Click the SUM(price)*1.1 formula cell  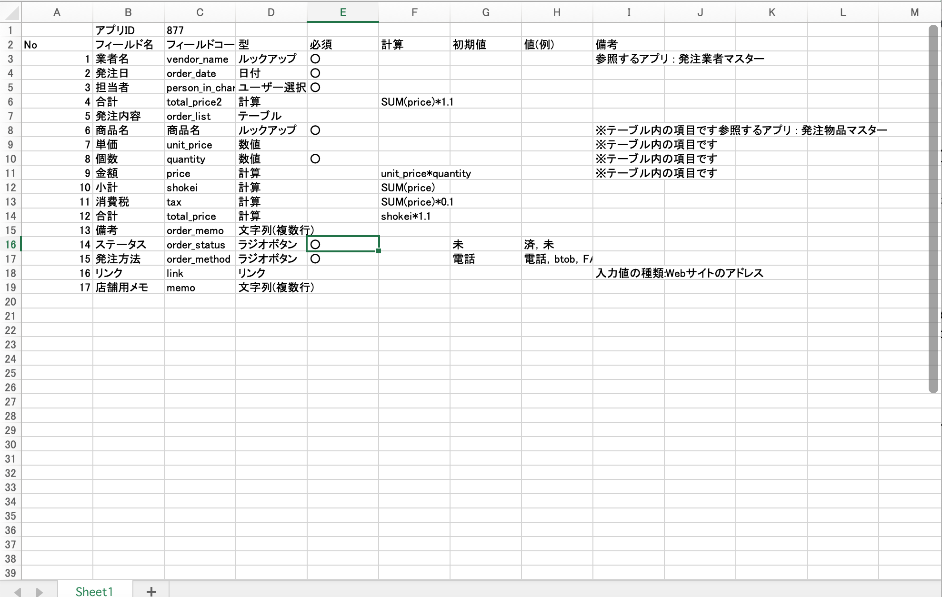414,102
